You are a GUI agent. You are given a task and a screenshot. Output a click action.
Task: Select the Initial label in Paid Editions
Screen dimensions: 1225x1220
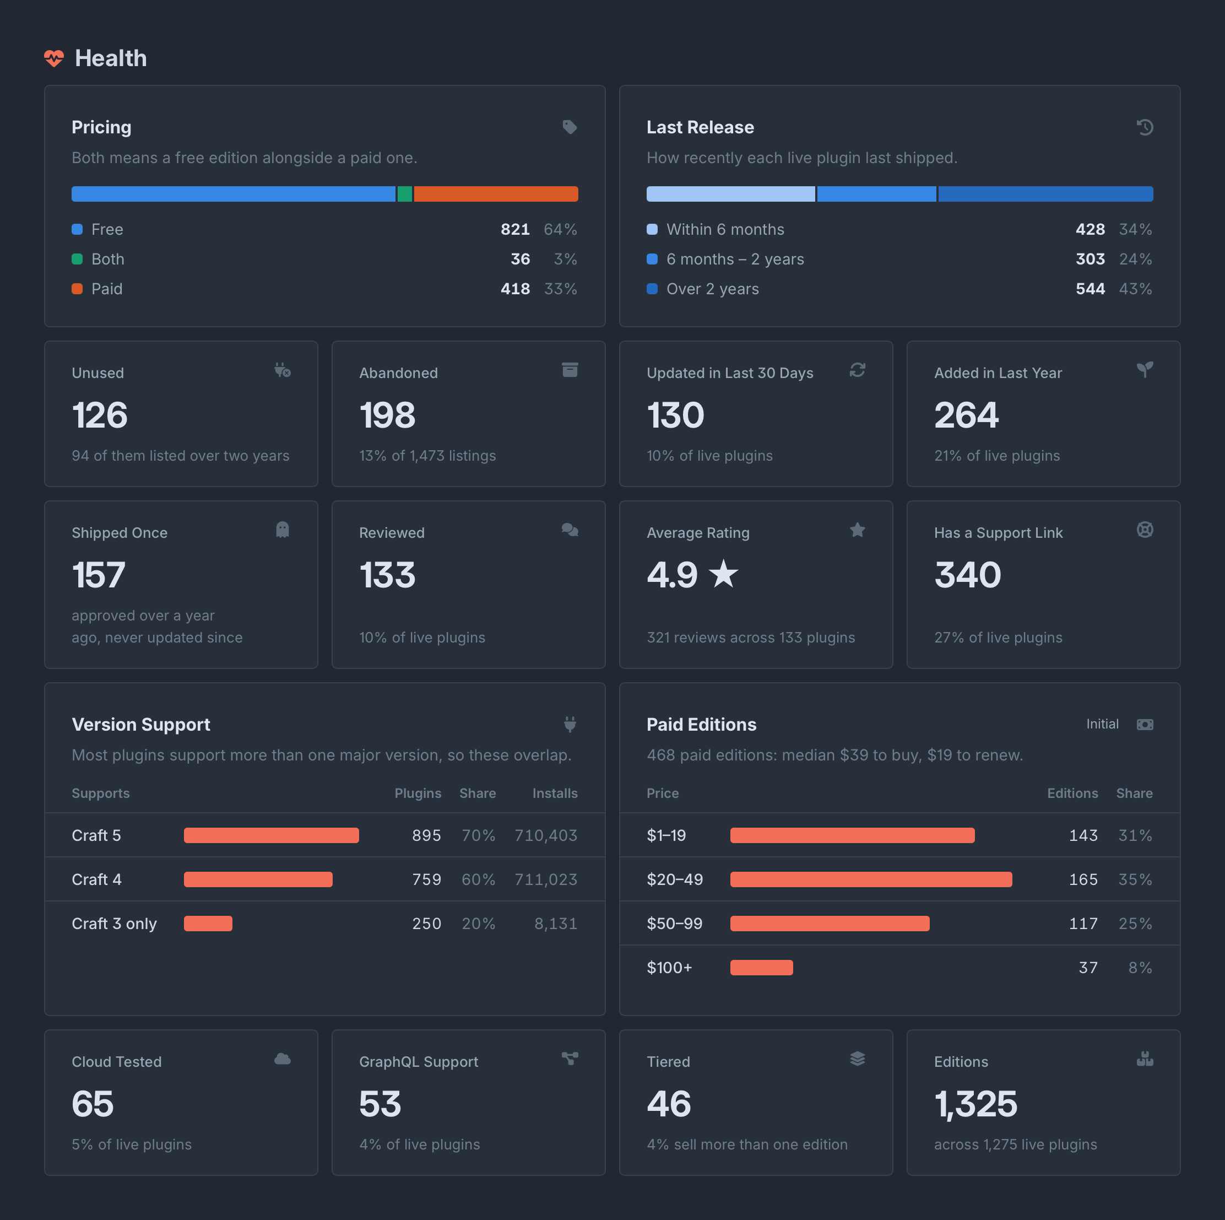[1102, 724]
